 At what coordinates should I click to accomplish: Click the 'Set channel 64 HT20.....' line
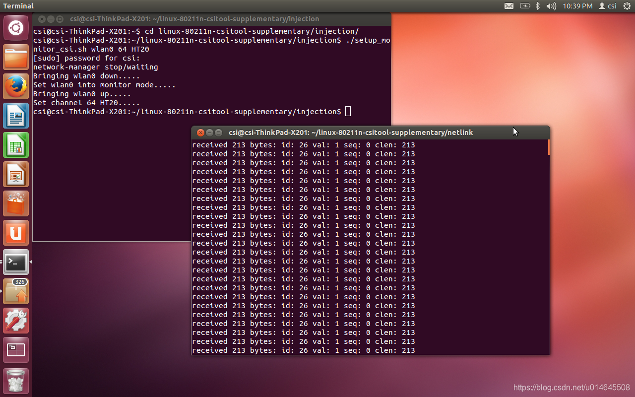click(86, 103)
